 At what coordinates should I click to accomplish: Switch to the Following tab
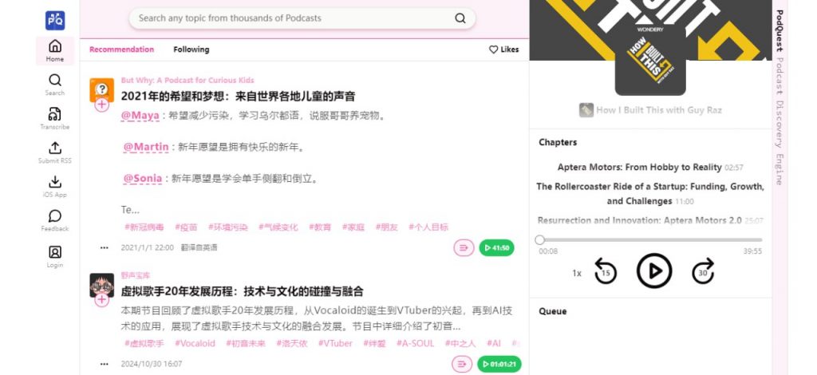(191, 49)
